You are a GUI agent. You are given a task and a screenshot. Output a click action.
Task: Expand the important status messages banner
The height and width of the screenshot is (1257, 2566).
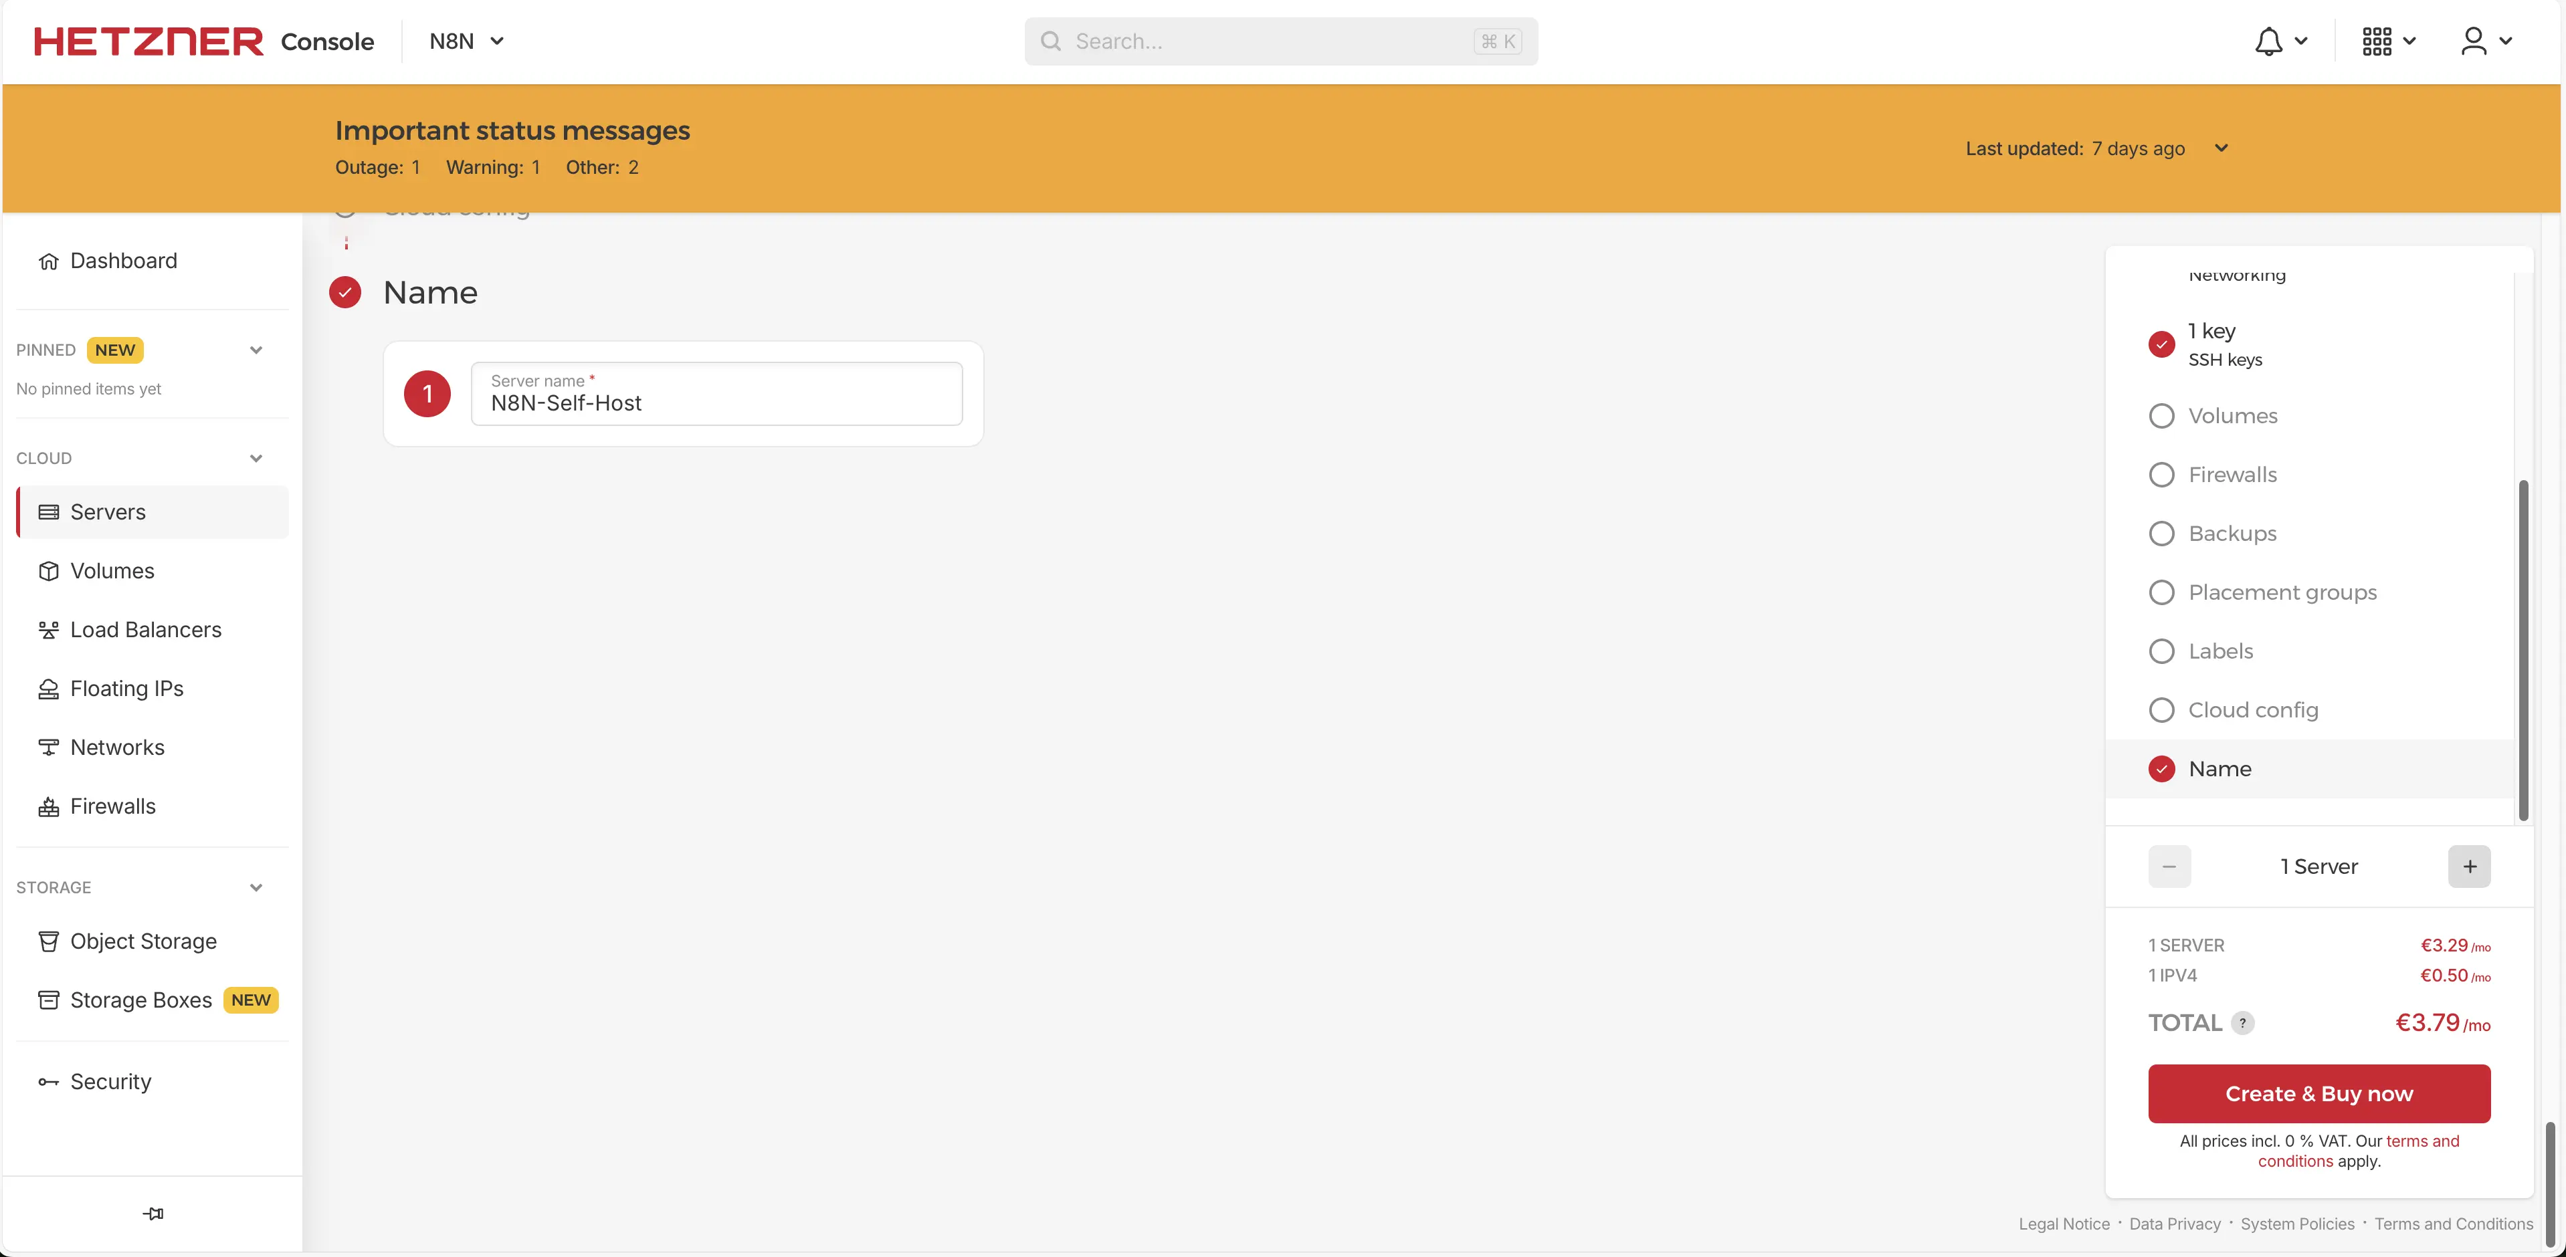tap(2220, 148)
